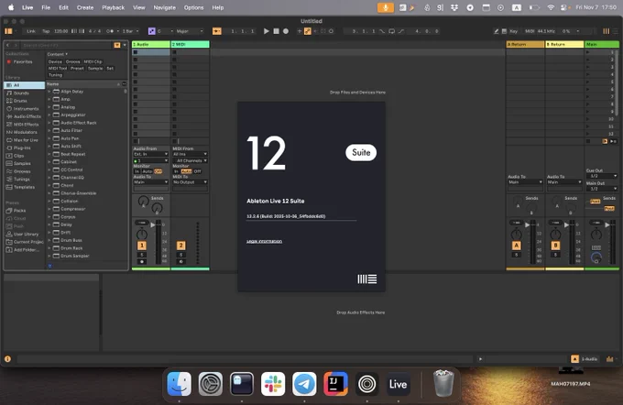Screen dimensions: 623x405
Task: Open the All Channels dropdown
Action: pos(190,160)
